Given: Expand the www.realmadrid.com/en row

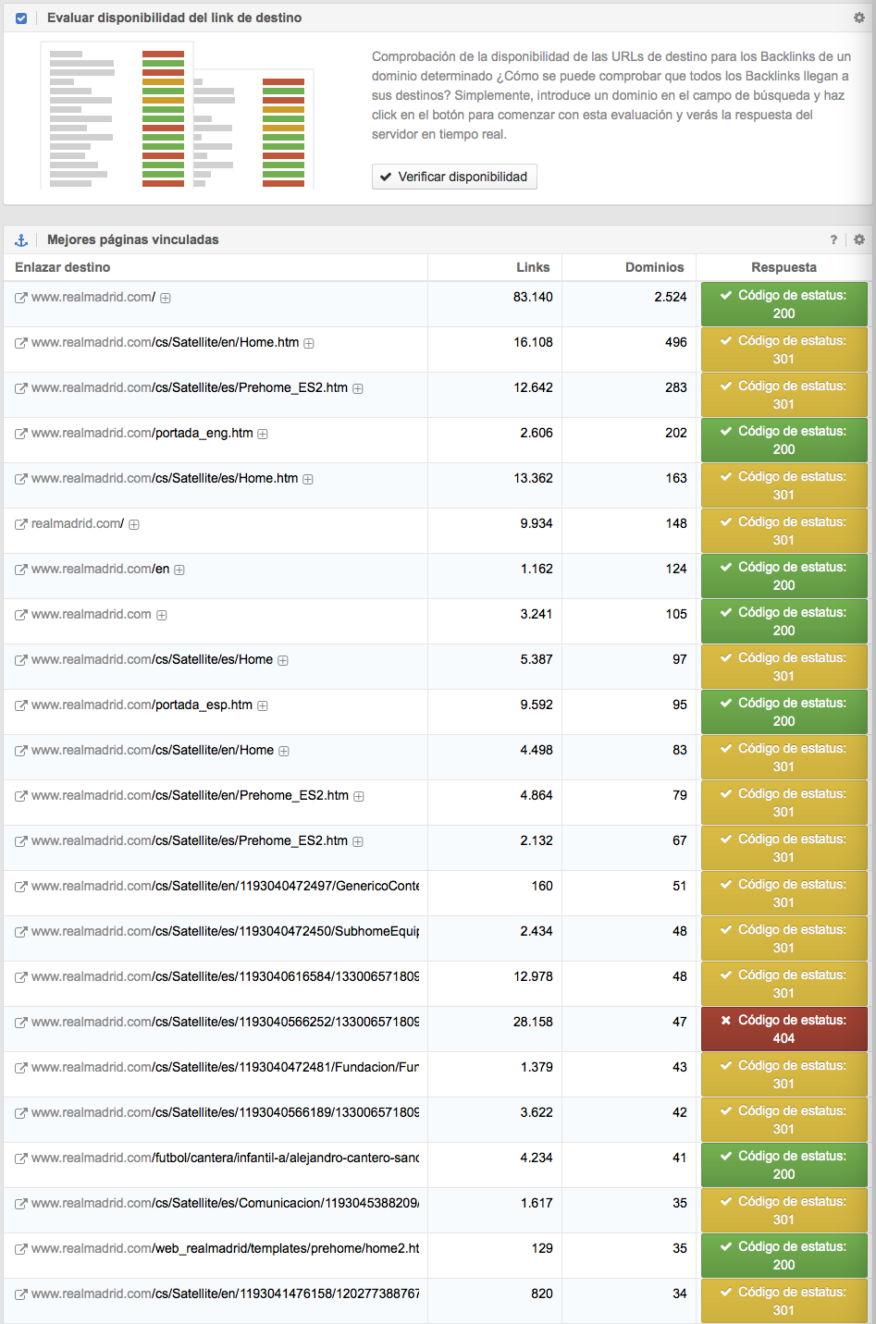Looking at the screenshot, I should [x=179, y=570].
